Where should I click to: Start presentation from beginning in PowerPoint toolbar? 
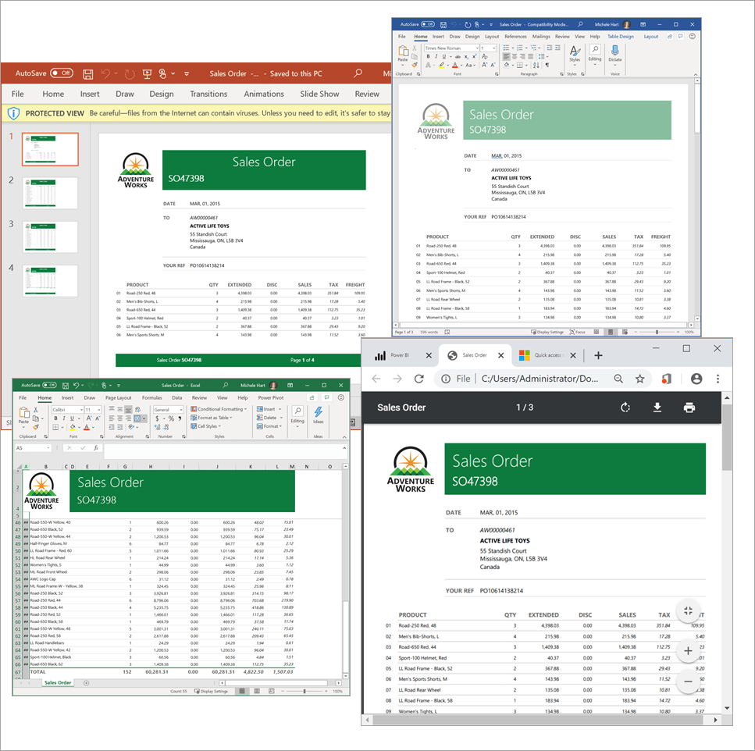coord(147,73)
